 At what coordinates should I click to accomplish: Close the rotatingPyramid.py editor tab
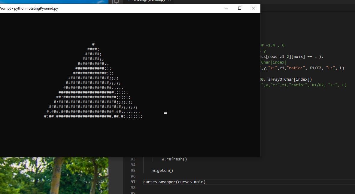170,1
